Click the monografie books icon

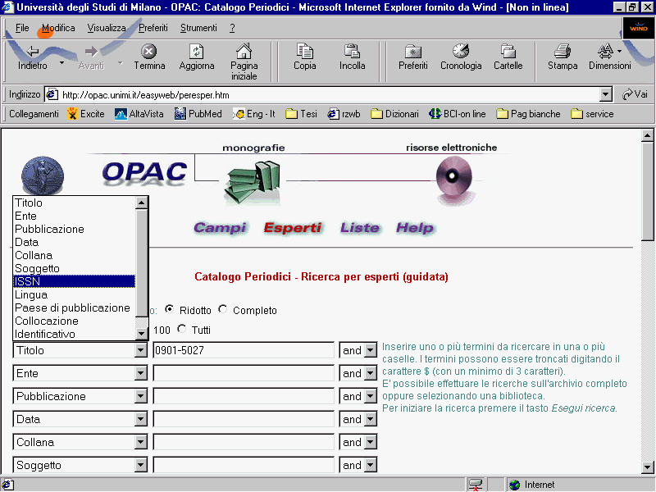(253, 181)
